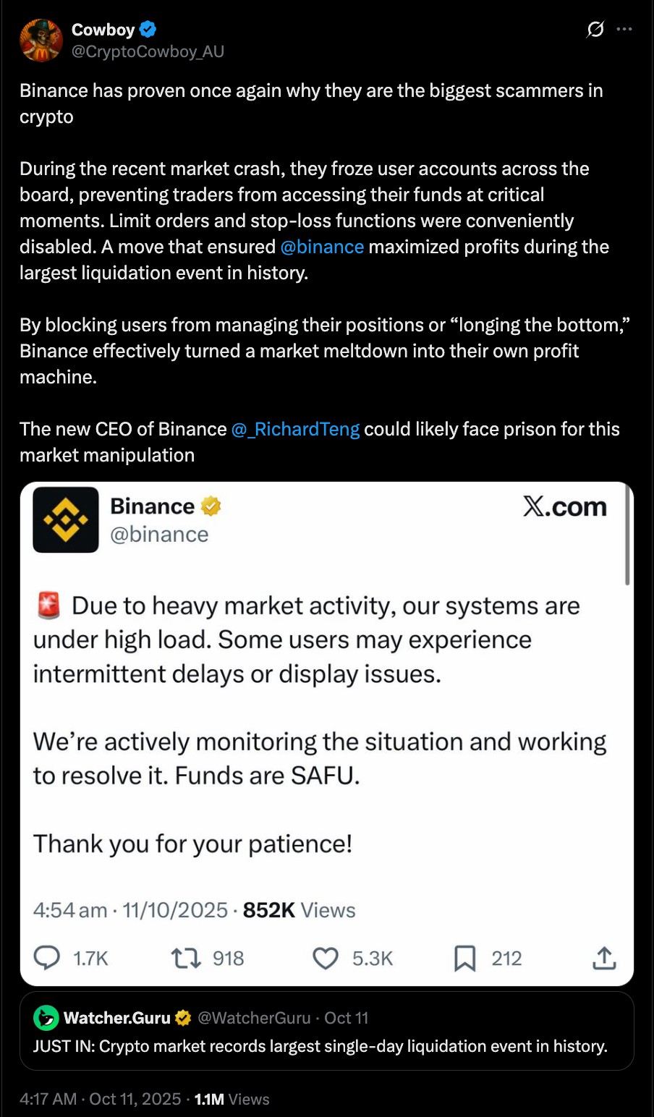
Task: Click the blue verified badge beside Cowboy
Action: click(148, 30)
